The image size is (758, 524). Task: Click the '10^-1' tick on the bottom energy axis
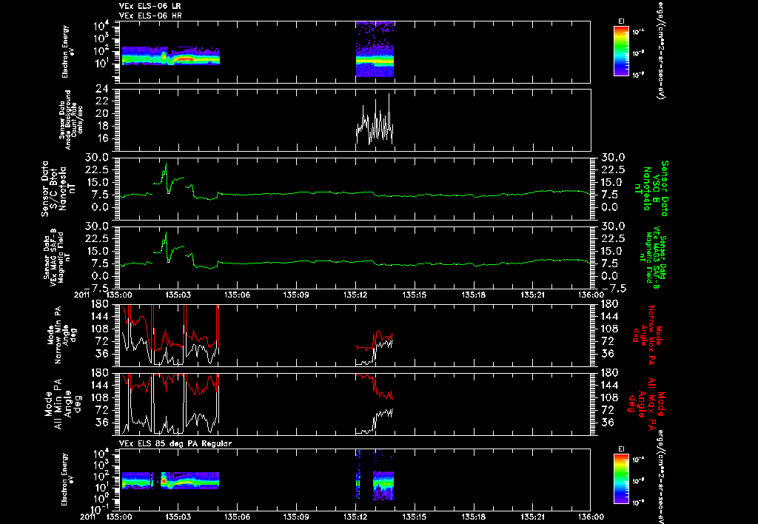click(100, 509)
